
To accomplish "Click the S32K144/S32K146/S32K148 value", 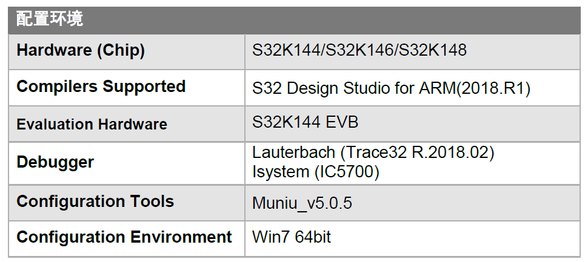I will [359, 50].
